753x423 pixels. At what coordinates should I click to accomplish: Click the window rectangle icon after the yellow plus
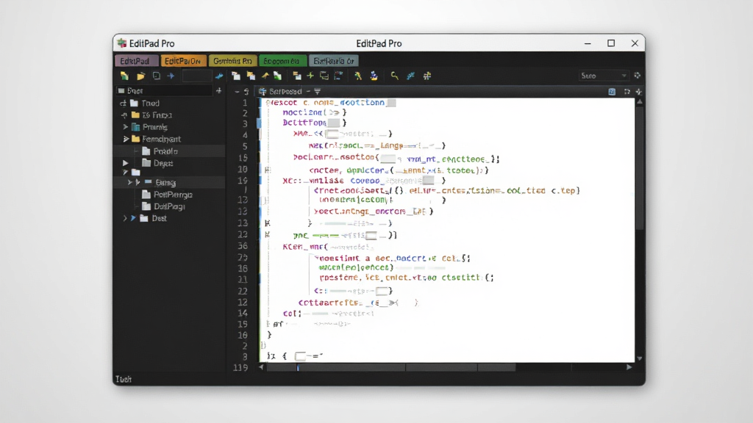(324, 76)
